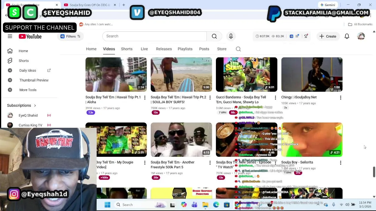Click the blue vidIQ logo next to stats

coord(291,36)
